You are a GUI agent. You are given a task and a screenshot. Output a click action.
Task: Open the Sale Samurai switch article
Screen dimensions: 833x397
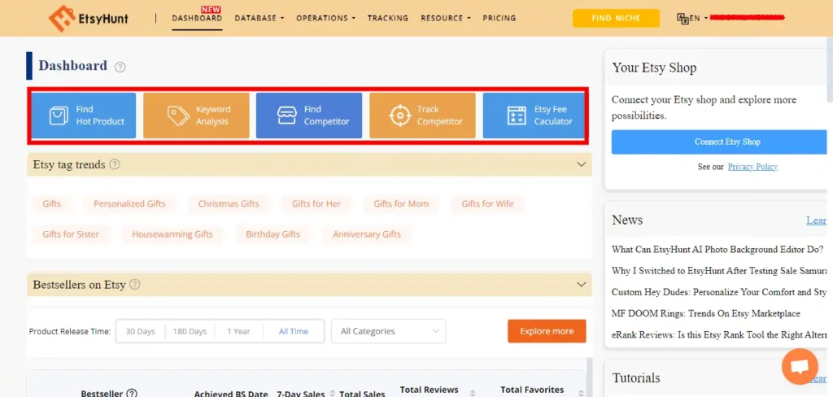(x=719, y=271)
